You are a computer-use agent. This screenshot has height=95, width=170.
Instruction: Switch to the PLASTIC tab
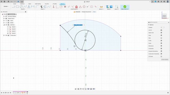47,4
